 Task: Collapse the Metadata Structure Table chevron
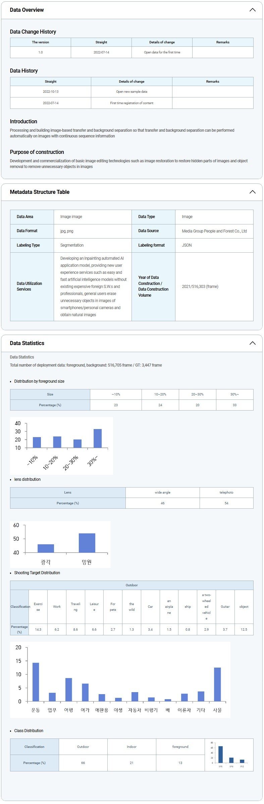[x=252, y=192]
